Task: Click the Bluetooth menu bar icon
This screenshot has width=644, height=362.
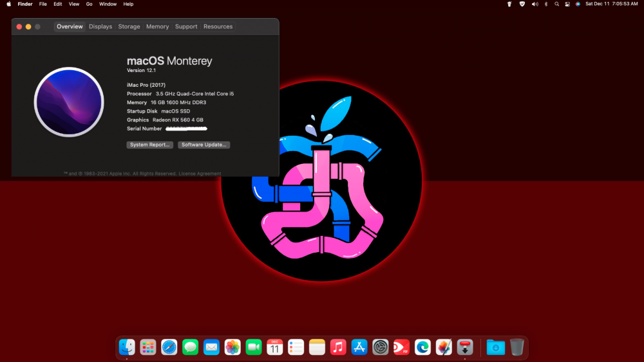Action: point(546,4)
